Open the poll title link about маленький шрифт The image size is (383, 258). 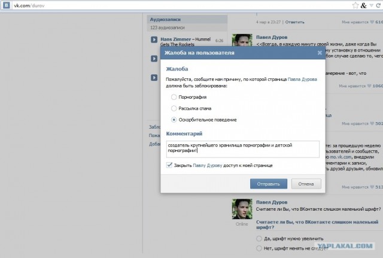(x=317, y=224)
